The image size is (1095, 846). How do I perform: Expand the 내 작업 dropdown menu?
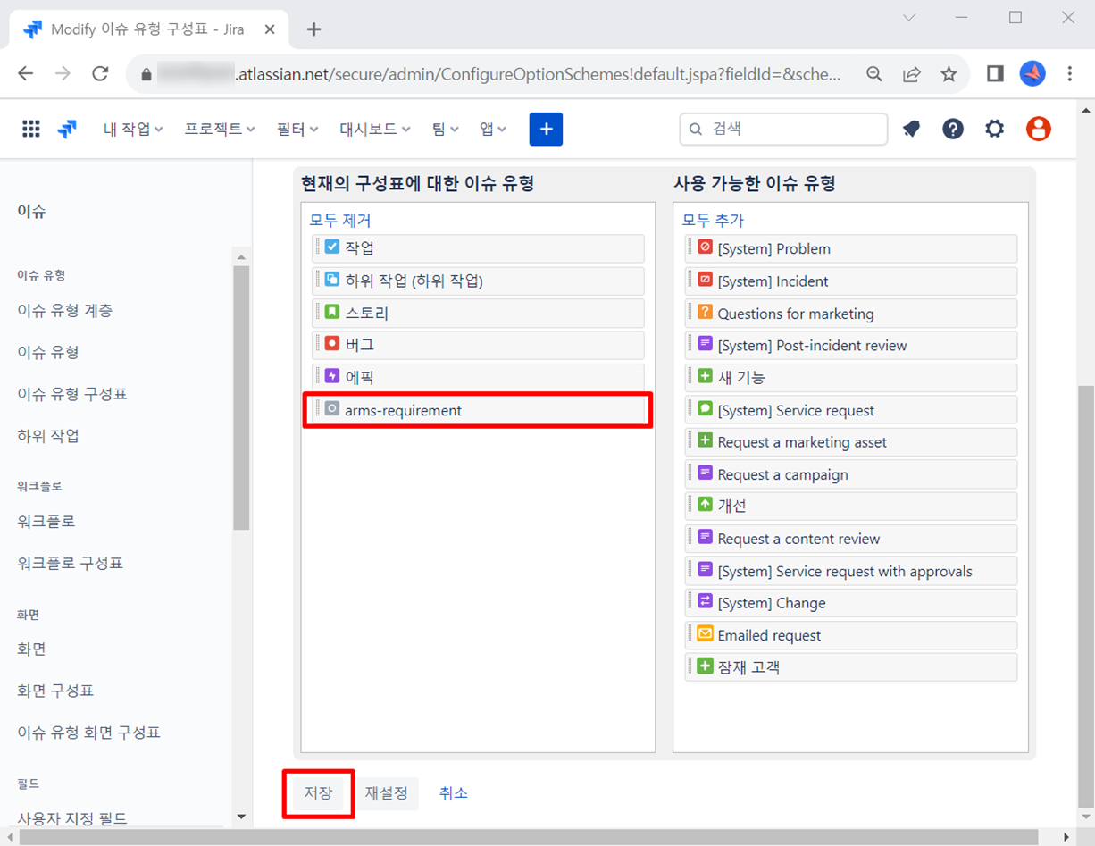[133, 130]
